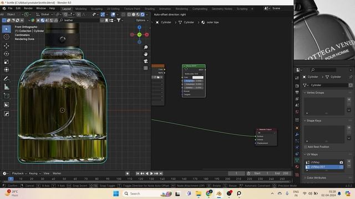355x199 pixels.
Task: Open Vertex Groups specials down-arrow menu
Action: click(x=349, y=110)
